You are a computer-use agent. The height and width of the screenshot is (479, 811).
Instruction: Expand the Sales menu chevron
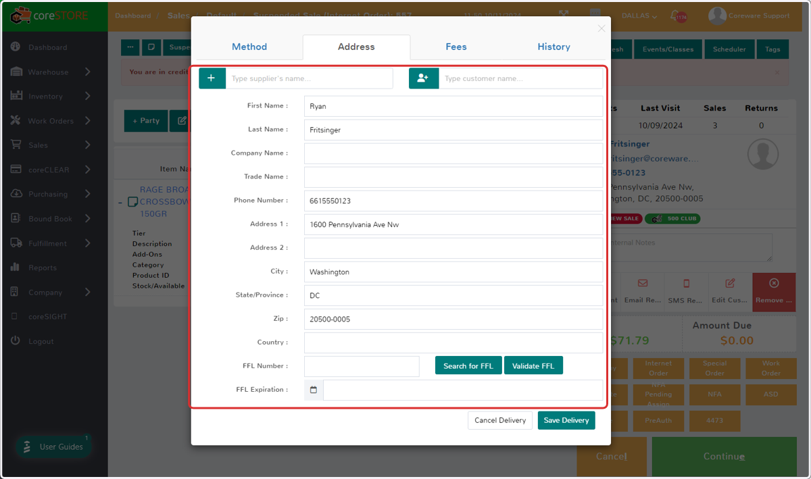pos(88,145)
